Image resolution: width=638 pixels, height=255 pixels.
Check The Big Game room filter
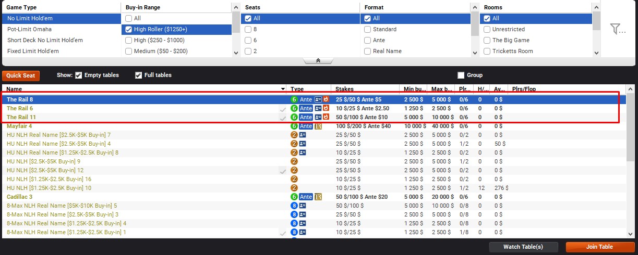(x=487, y=40)
